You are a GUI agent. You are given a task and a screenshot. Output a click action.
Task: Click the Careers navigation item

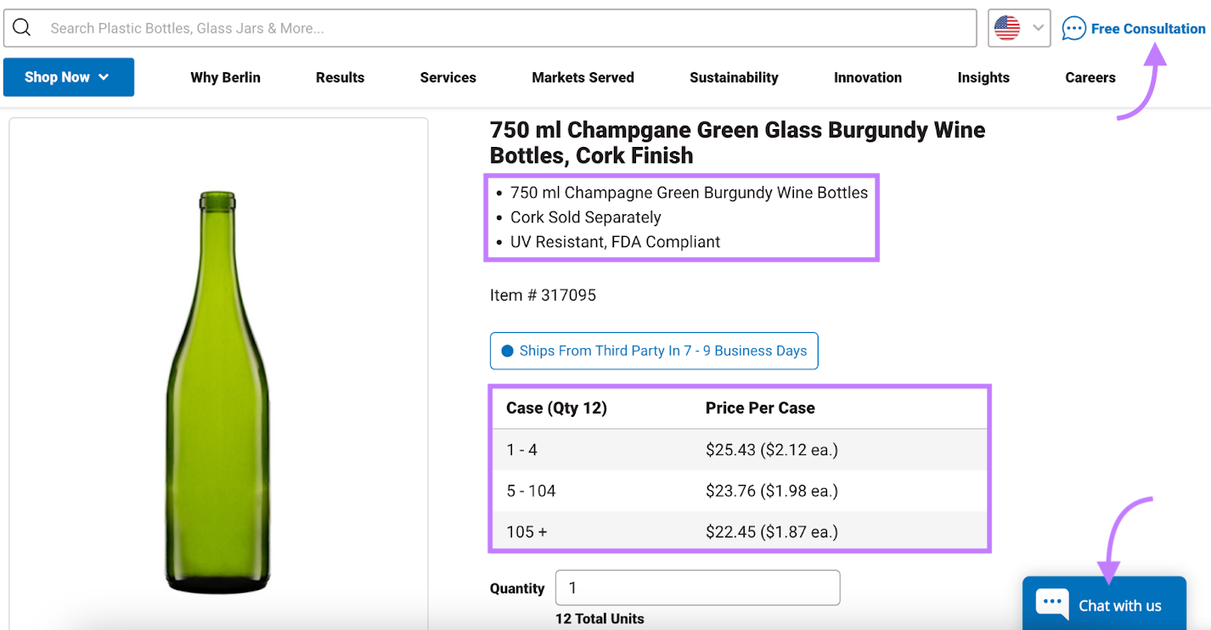coord(1090,77)
